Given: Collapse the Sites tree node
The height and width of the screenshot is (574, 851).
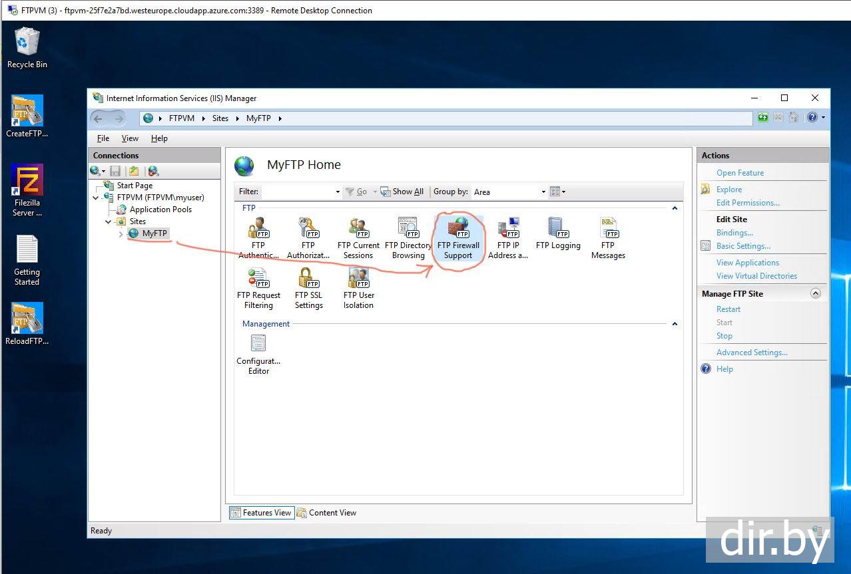Looking at the screenshot, I should (x=109, y=221).
